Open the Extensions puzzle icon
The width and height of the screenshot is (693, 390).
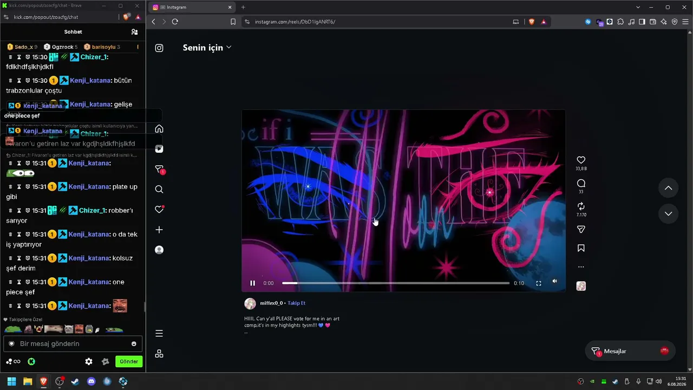pyautogui.click(x=620, y=22)
